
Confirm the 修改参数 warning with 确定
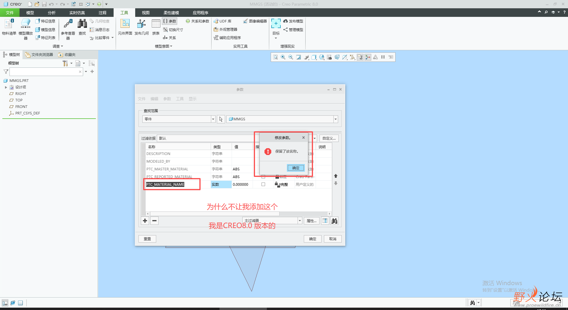click(296, 168)
